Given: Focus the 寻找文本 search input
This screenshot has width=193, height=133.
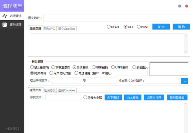Looking at the screenshot, I should click(63, 97).
